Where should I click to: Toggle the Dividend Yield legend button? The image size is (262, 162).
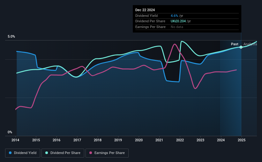tap(23, 153)
